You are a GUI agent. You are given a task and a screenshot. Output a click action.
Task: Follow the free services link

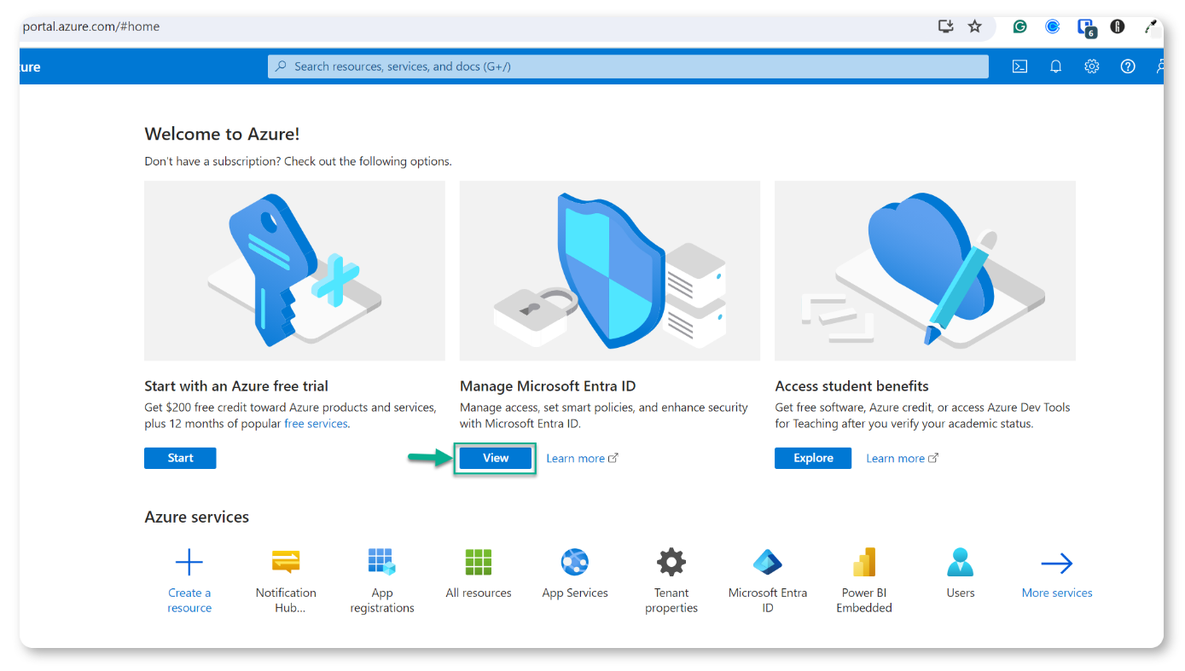[x=316, y=424]
